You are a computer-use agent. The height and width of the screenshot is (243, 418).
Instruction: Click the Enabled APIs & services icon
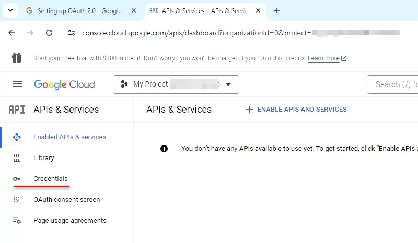tap(17, 137)
